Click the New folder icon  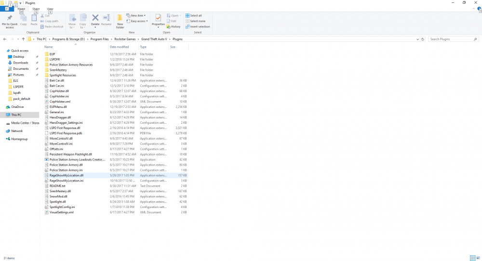120,18
